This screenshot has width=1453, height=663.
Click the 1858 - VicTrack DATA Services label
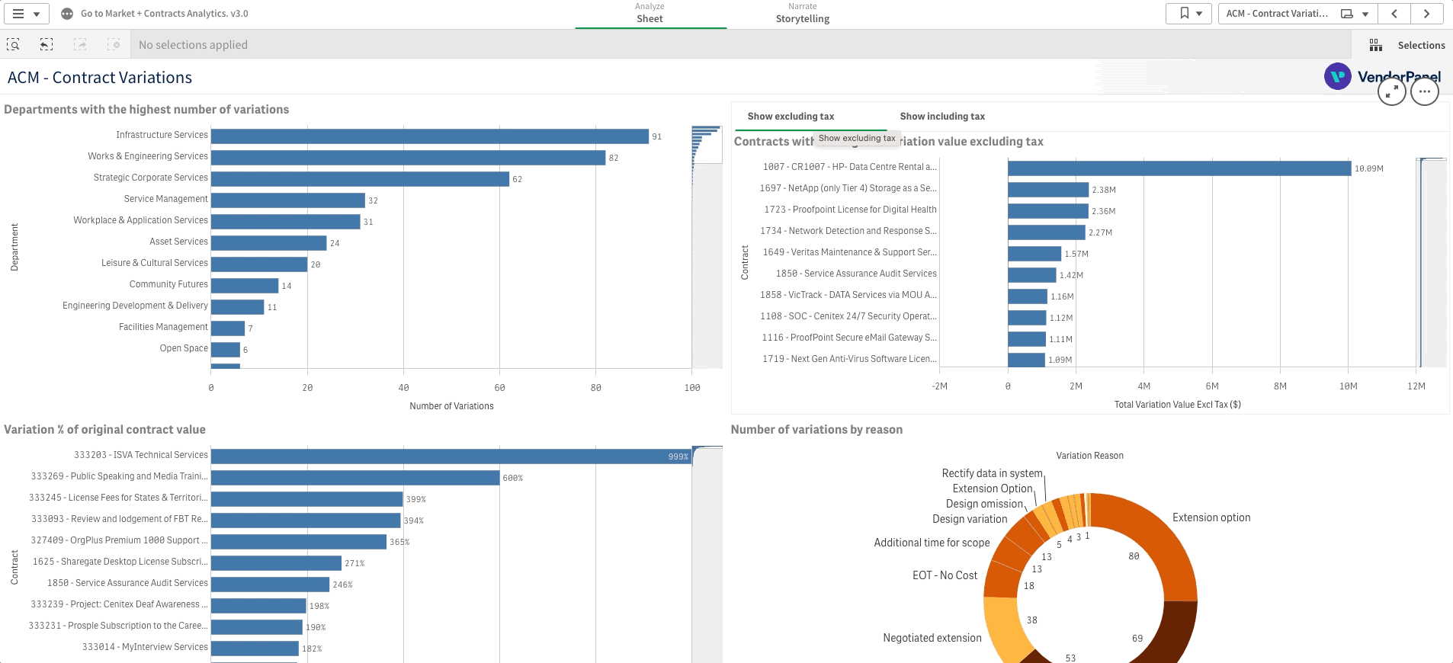click(848, 295)
